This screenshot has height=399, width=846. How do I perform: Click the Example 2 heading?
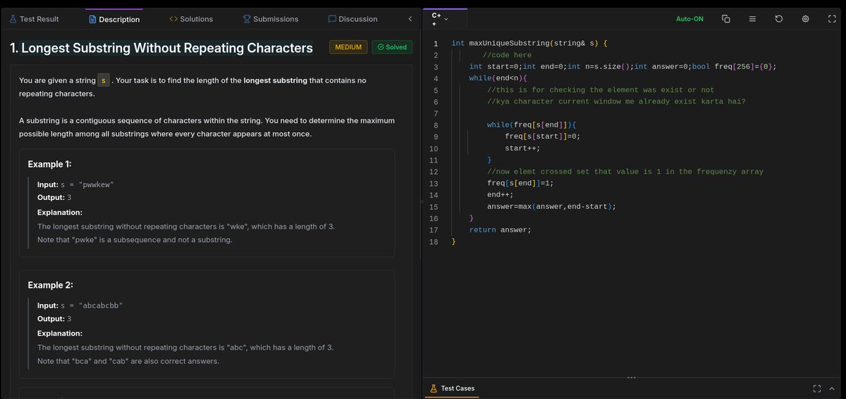(51, 285)
